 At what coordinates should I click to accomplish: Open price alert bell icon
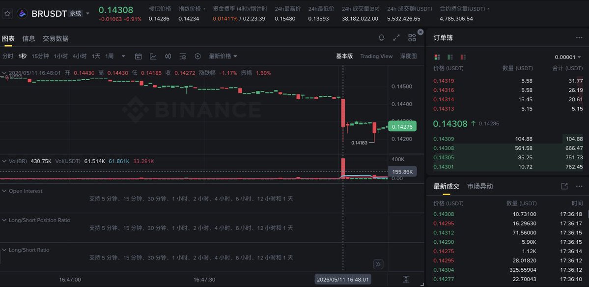click(x=381, y=37)
